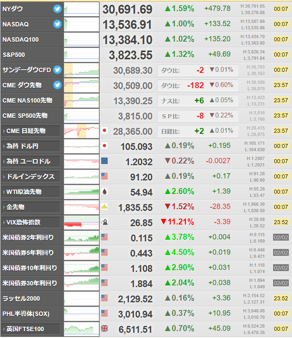292x338 pixels.
Task: Expand the 英国FTSE100 row
Action: [x=31, y=329]
